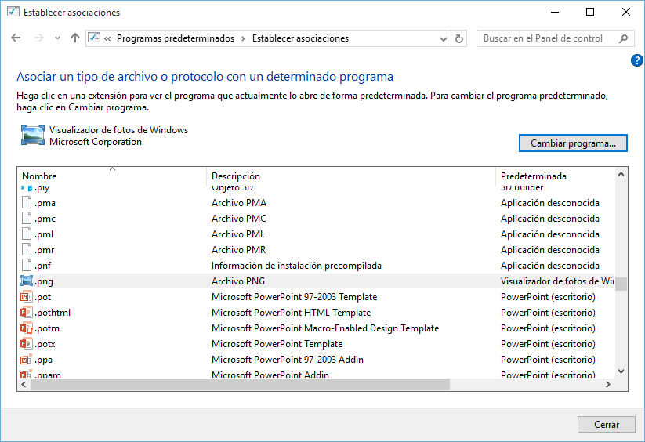This screenshot has width=645, height=442.
Task: Expand hidden breadcrumb path chevrons
Action: [107, 38]
